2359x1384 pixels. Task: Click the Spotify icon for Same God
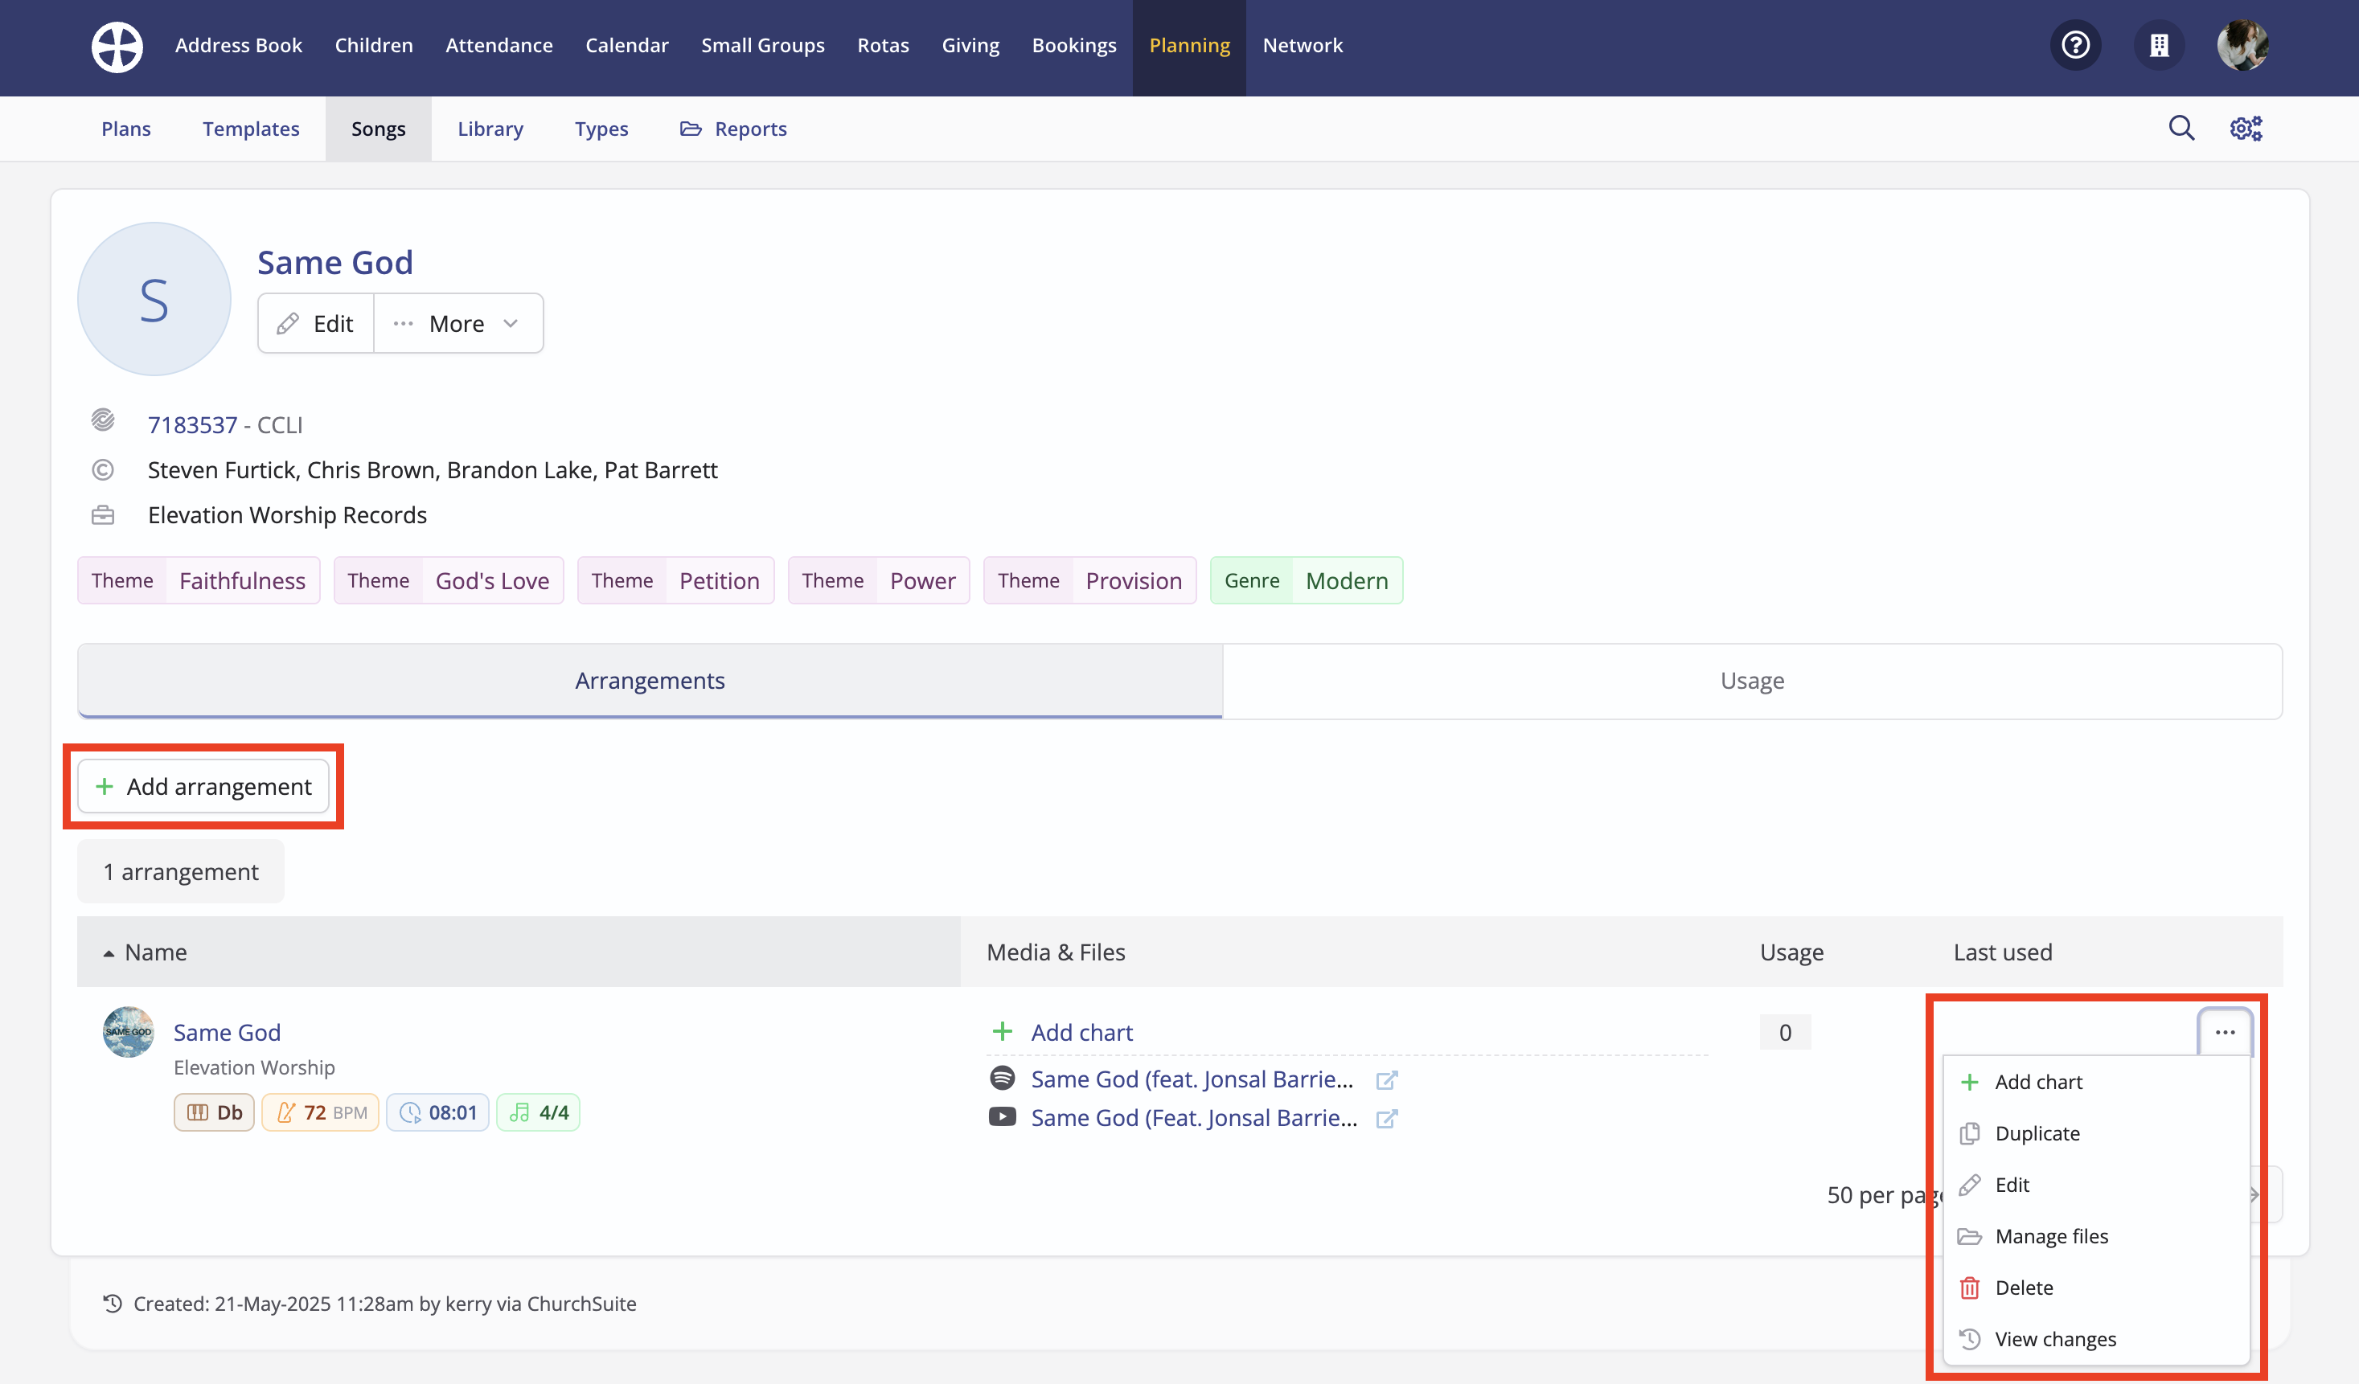pos(1002,1078)
